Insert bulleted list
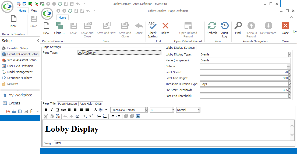The width and height of the screenshot is (297, 154). tap(105, 116)
